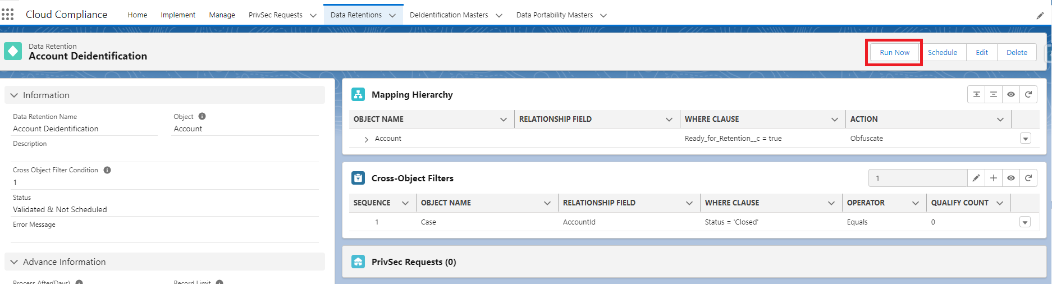Go to the Home tab

pos(138,15)
